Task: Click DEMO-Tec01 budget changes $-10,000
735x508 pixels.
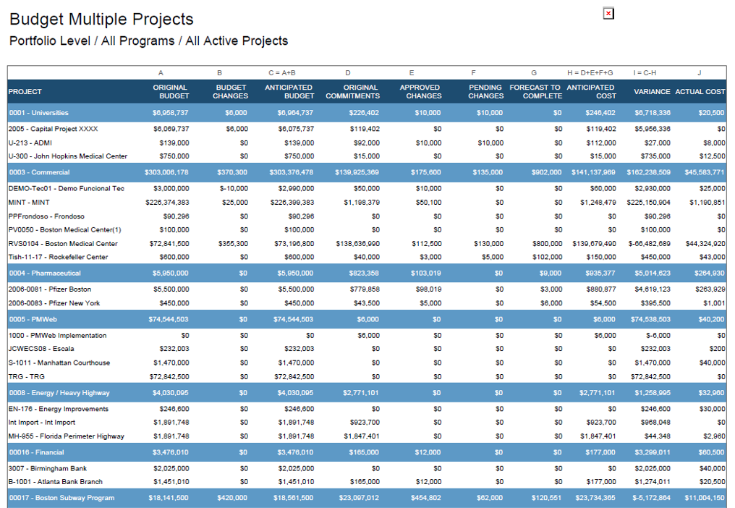Action: click(234, 189)
